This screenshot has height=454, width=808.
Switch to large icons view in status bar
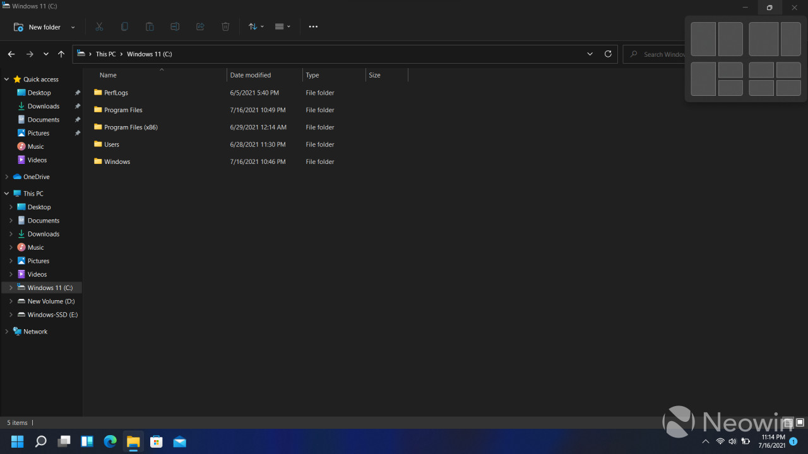tap(800, 422)
